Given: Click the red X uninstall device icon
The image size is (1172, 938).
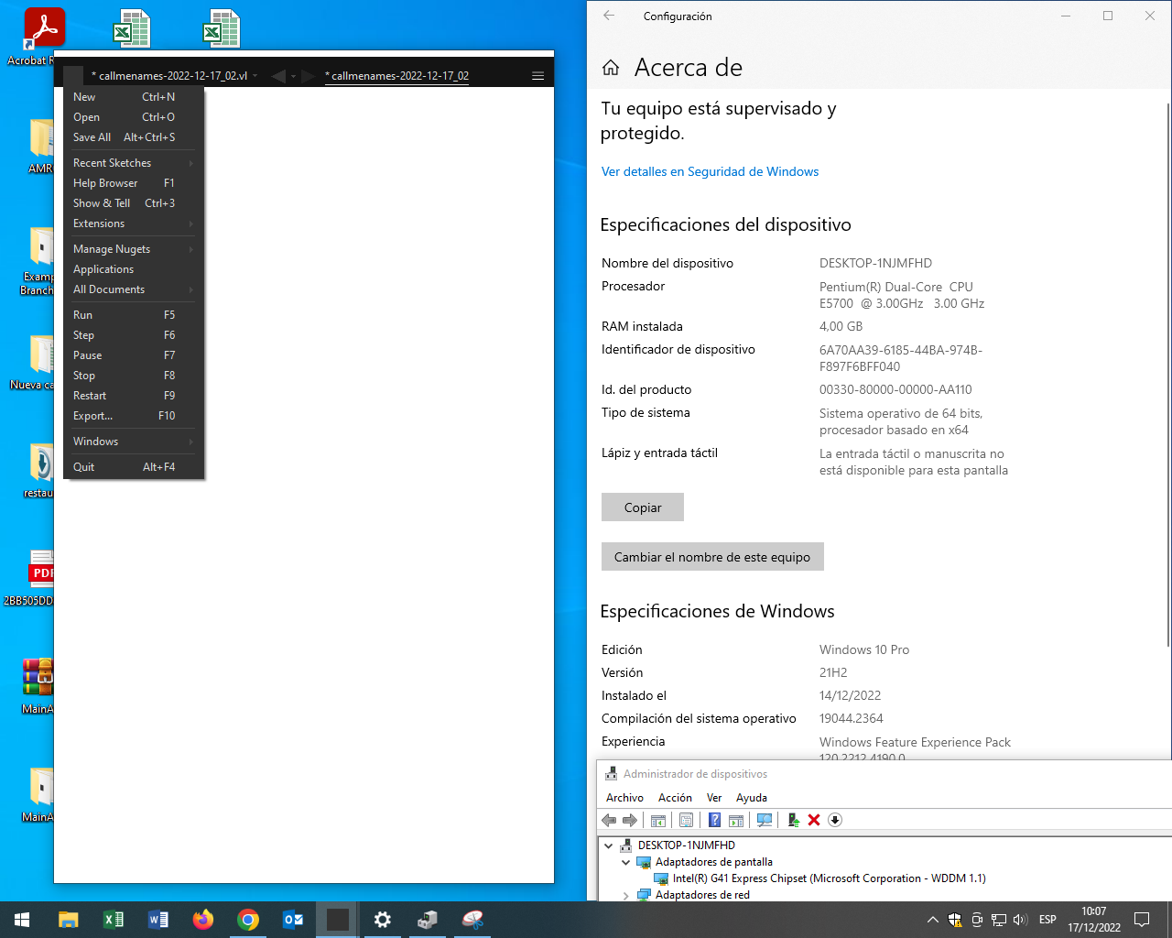Looking at the screenshot, I should pos(814,820).
